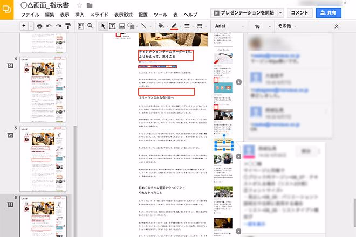The width and height of the screenshot is (356, 237).
Task: Collapse the toolbar with double chevron
Action: (x=337, y=26)
